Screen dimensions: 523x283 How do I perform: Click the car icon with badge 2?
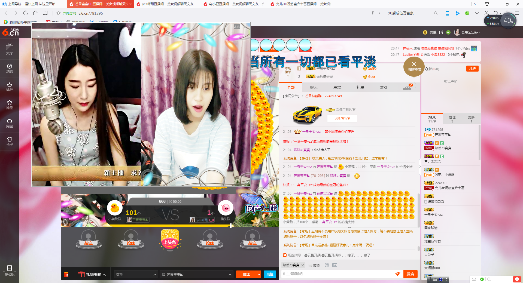[408, 87]
